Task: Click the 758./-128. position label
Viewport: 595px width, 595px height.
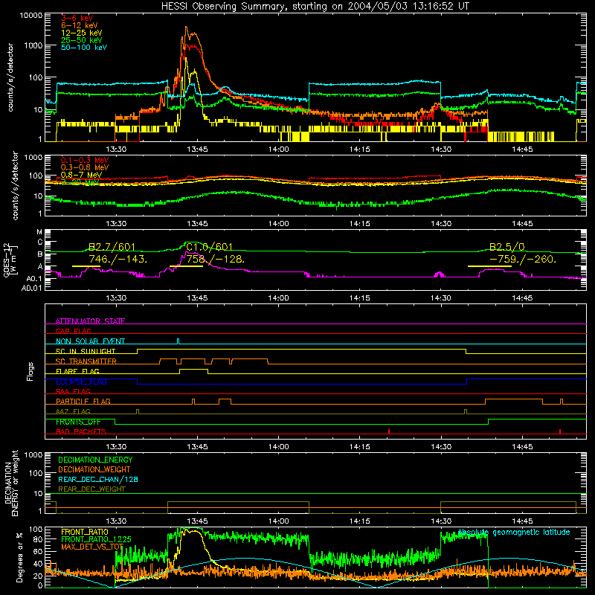Action: click(216, 259)
